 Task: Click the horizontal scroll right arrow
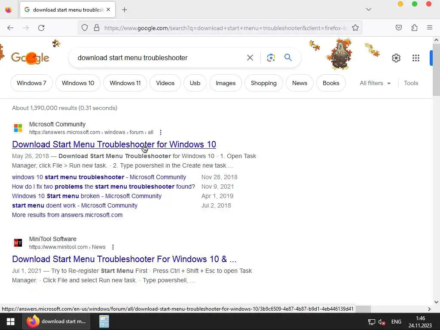click(x=429, y=309)
